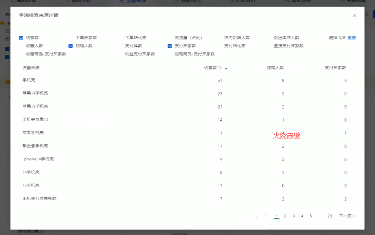This screenshot has height=235, width=375.
Task: Enable the 支付转化率 metric option
Action: click(x=235, y=46)
